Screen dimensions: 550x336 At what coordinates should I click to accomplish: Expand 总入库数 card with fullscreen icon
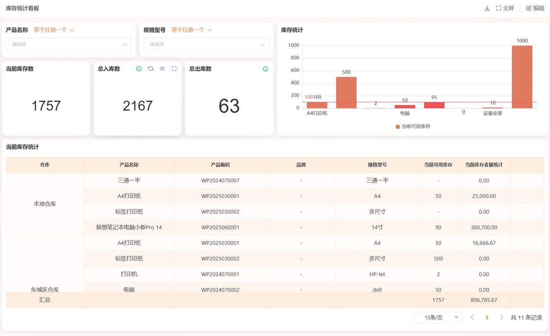coord(174,69)
